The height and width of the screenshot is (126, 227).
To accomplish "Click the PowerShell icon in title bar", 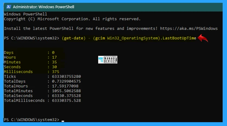I will pos(9,7).
